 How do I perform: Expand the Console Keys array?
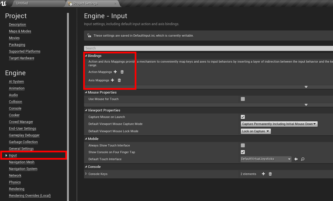[x=86, y=174]
